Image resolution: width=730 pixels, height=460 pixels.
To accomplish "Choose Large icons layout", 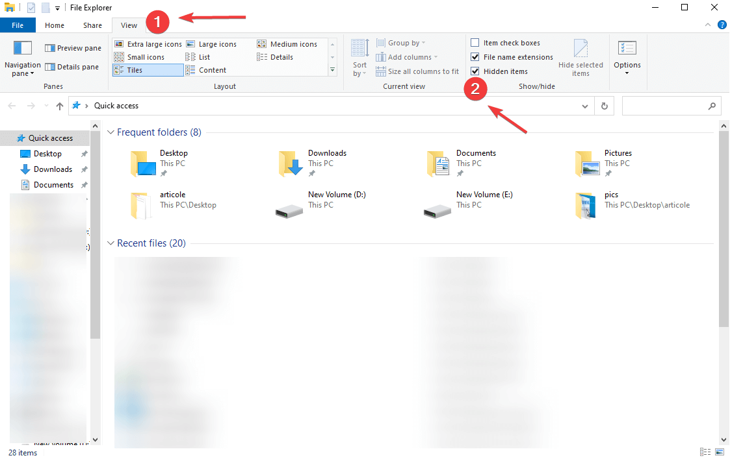I will click(212, 44).
